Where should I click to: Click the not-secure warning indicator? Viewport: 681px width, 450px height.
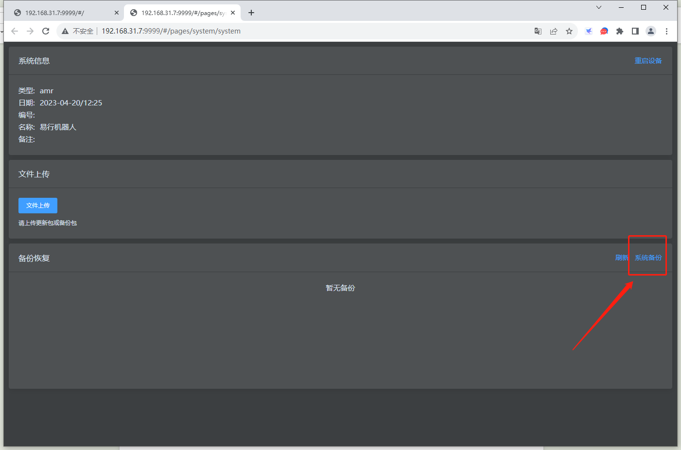[78, 31]
